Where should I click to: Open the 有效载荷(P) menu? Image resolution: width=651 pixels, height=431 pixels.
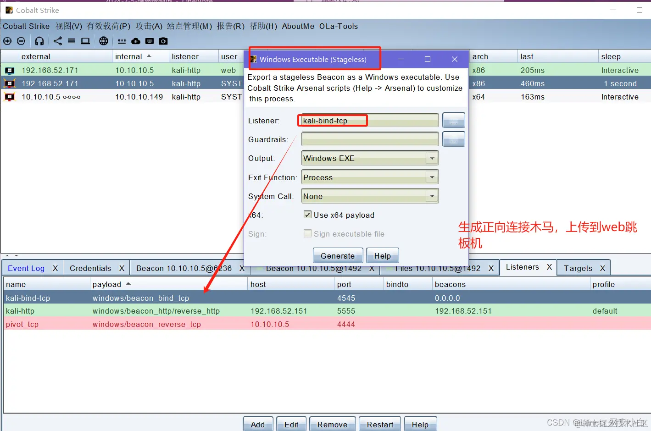[109, 26]
